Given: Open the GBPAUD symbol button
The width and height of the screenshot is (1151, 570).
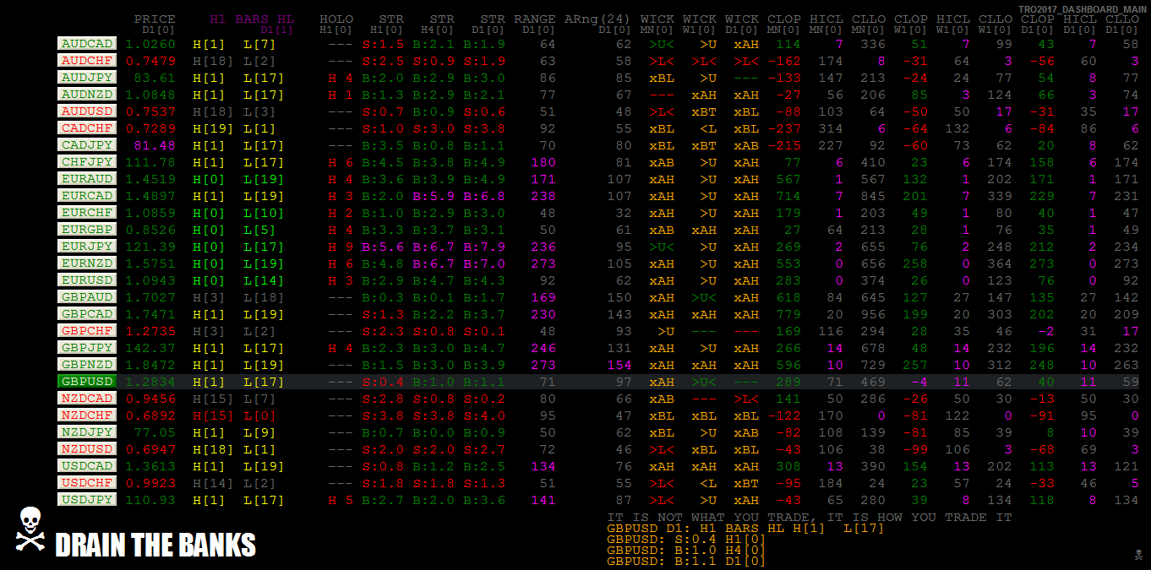Looking at the screenshot, I should coord(87,296).
